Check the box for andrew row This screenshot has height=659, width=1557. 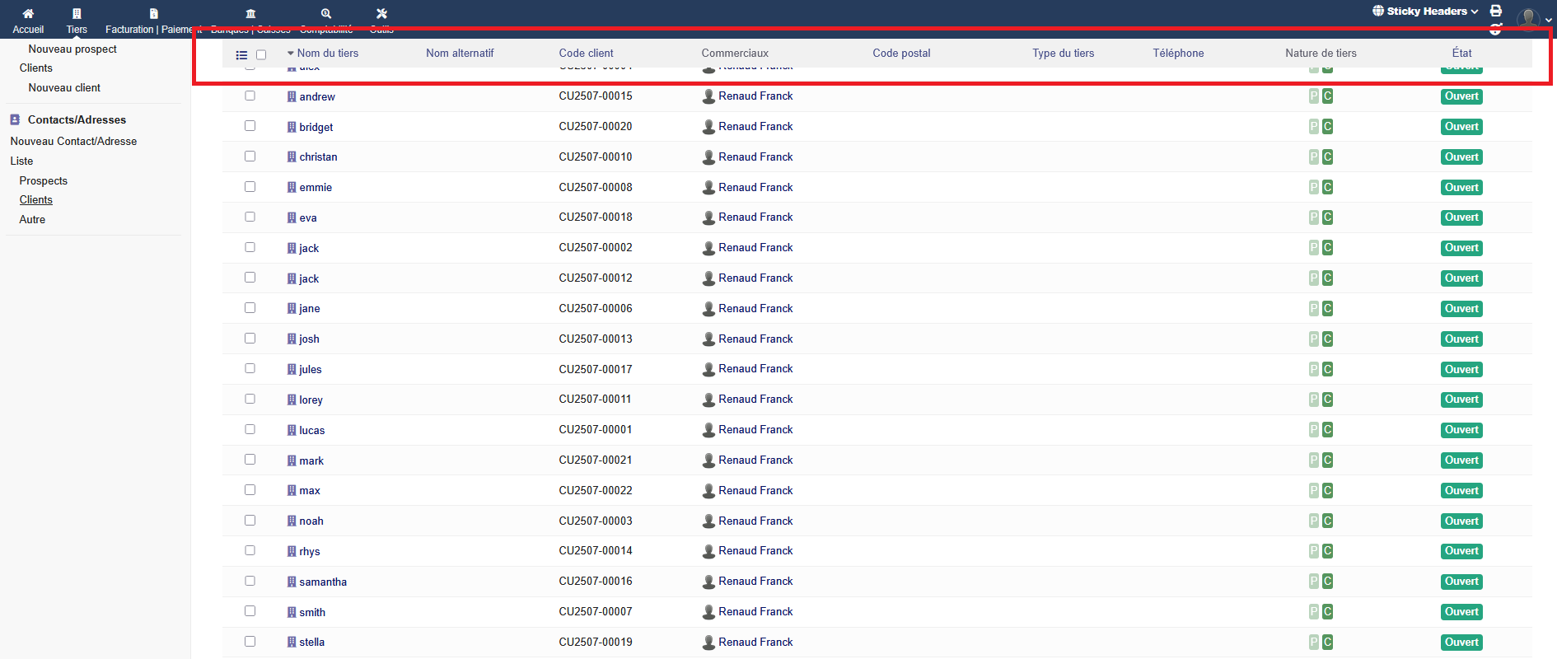point(250,96)
